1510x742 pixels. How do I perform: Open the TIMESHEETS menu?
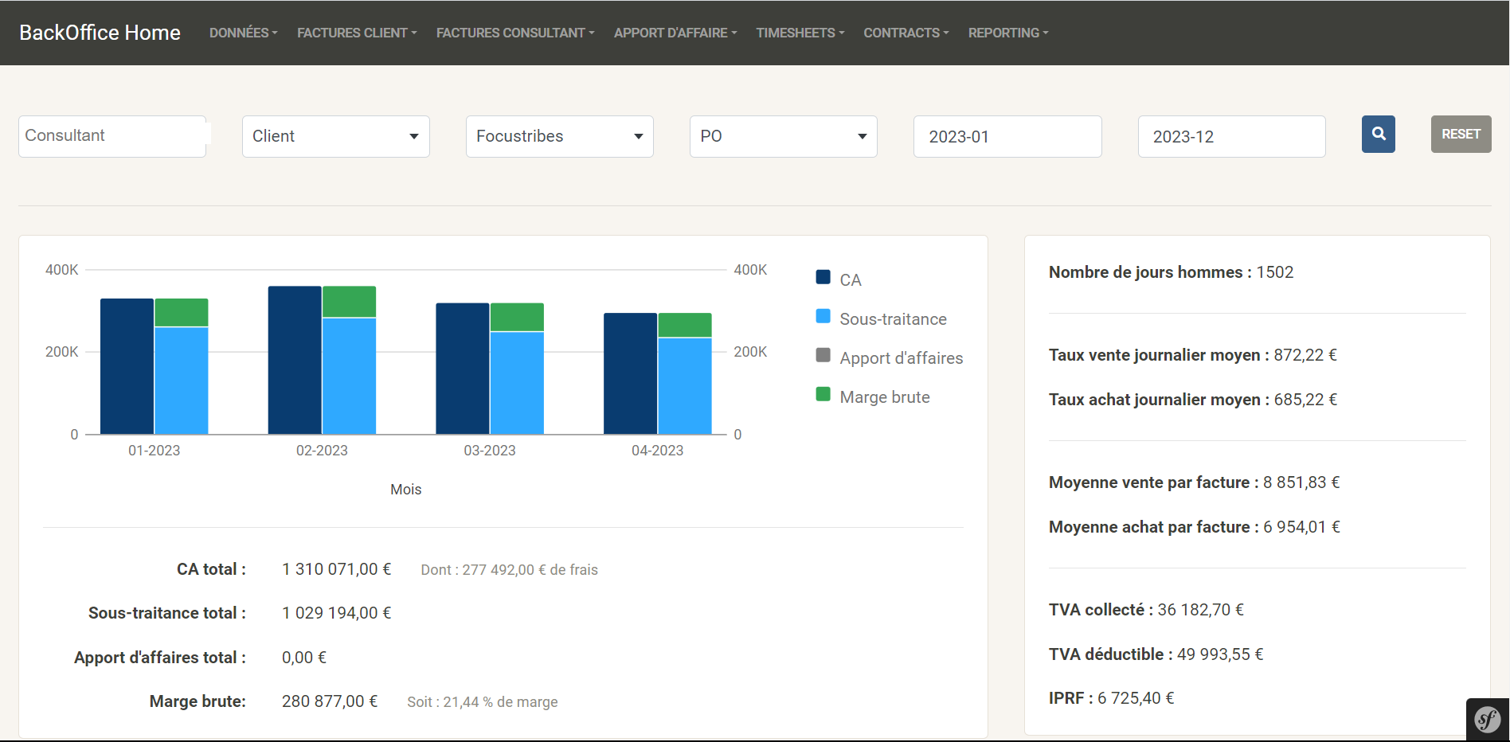(x=800, y=33)
